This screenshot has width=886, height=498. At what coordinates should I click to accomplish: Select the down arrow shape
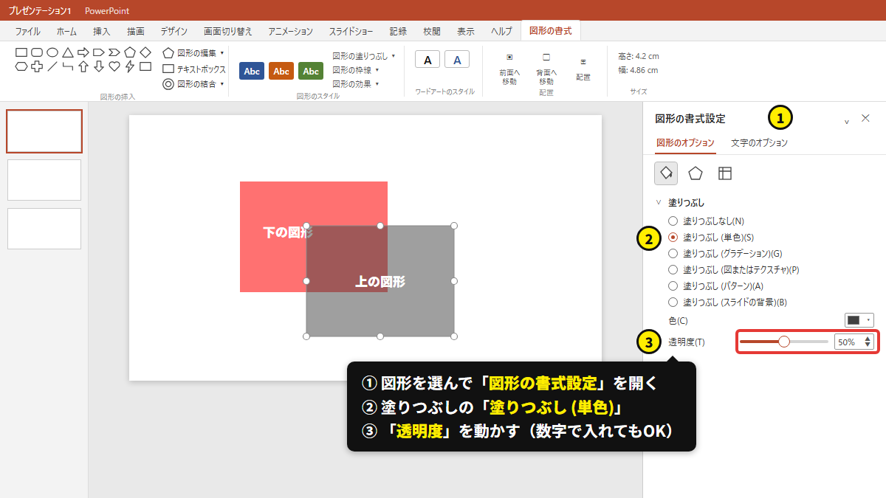[99, 66]
